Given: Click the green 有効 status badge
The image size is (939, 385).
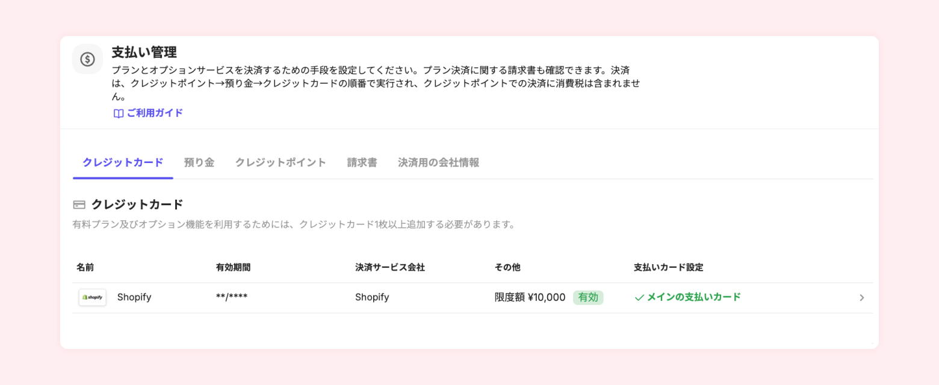Looking at the screenshot, I should coord(588,297).
